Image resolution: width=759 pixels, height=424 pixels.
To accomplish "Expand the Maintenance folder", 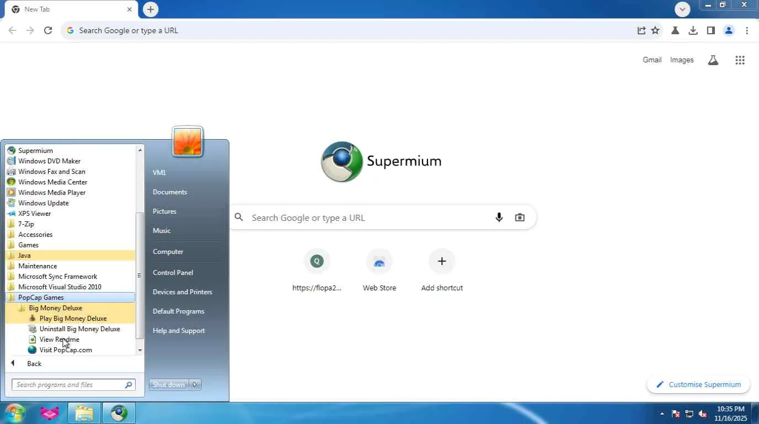I will [x=70, y=266].
